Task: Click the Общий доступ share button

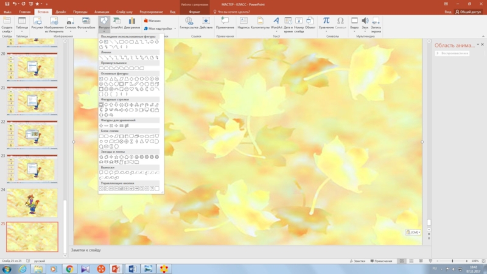Action: 469,11
